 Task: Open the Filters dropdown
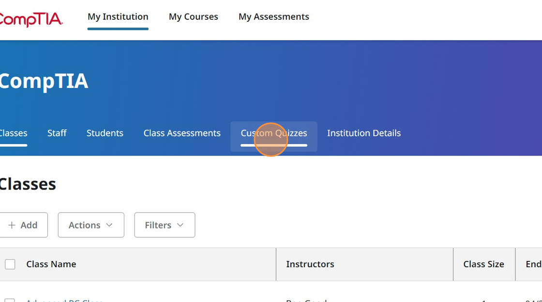click(165, 225)
